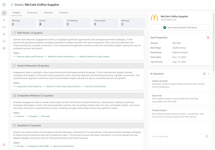
Task: Open the Contacts tab
Action: [x=64, y=13]
